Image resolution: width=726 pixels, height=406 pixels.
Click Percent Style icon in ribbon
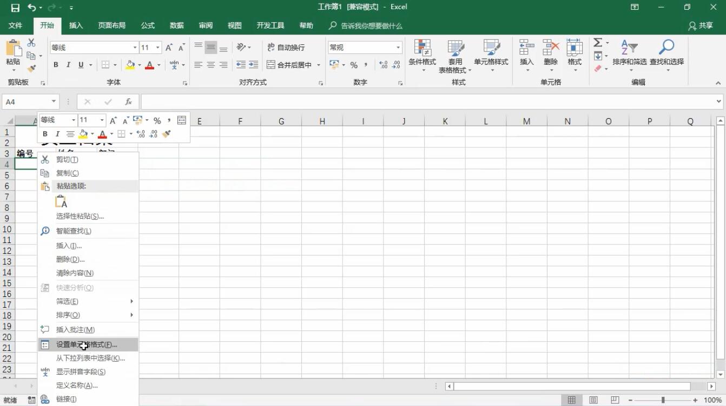(354, 65)
